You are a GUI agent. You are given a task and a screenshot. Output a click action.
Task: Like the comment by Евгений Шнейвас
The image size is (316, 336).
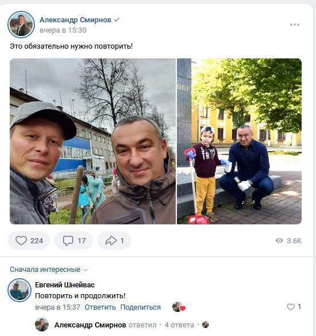pos(294,307)
